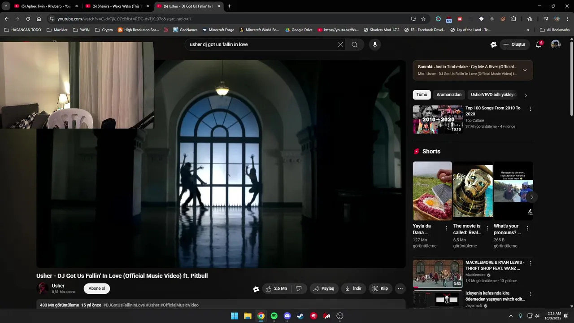Open the Chrome three-dot menu
The image size is (574, 323).
click(567, 19)
